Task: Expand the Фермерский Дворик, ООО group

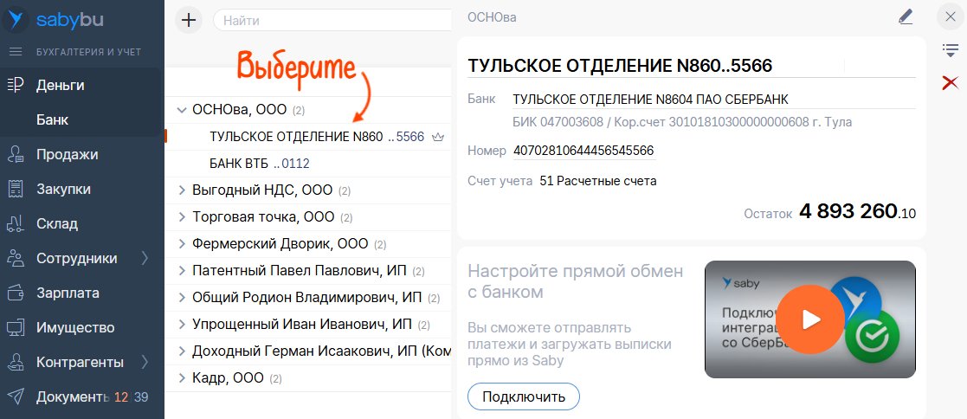Action: [182, 243]
